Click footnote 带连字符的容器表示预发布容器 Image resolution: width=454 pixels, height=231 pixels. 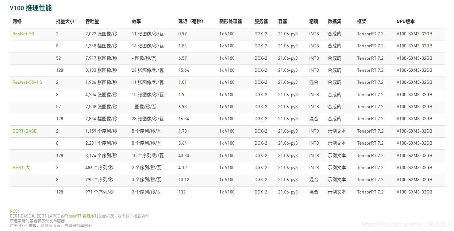coord(37,221)
